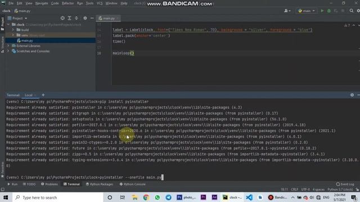This screenshot has width=360, height=202.
Task: Open Chrome from the taskbar
Action: pos(146,198)
